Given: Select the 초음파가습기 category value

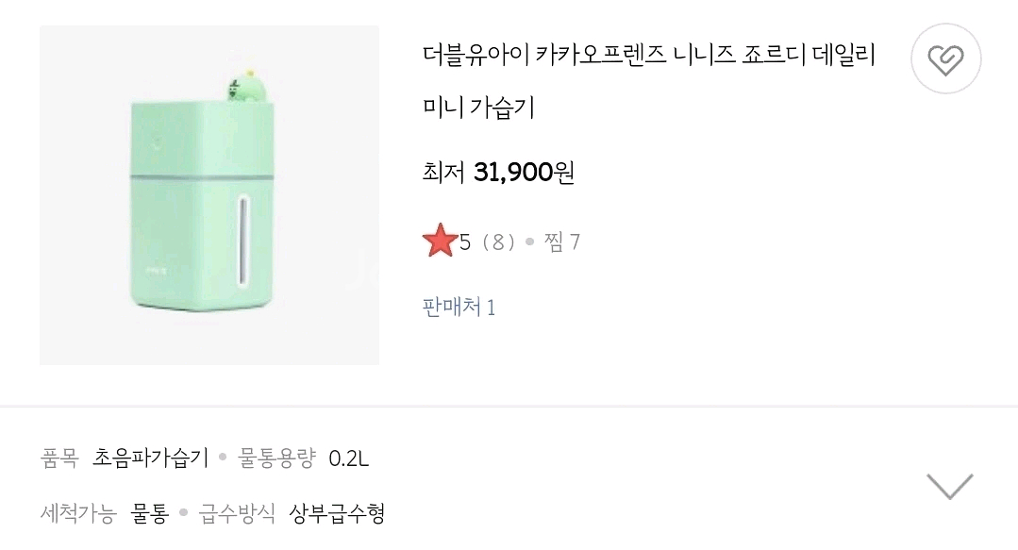Looking at the screenshot, I should 151,458.
